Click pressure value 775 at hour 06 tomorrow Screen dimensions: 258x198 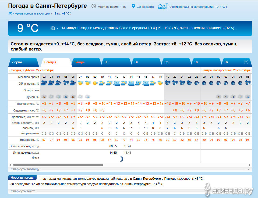click(248, 117)
